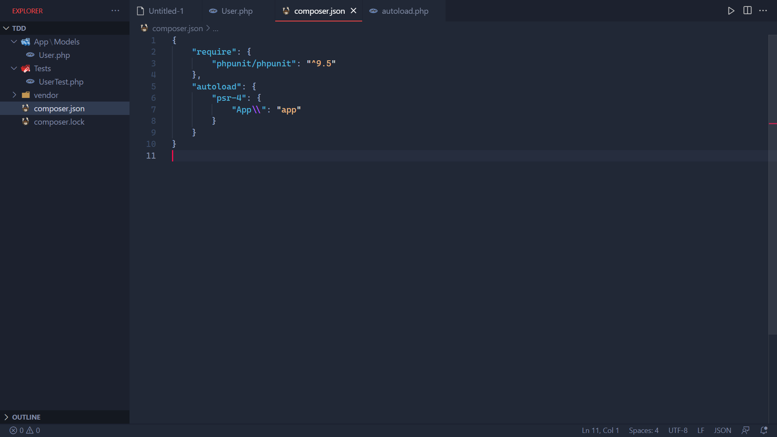Image resolution: width=777 pixels, height=437 pixels.
Task: Click the errors count icon in the status bar
Action: pos(13,431)
